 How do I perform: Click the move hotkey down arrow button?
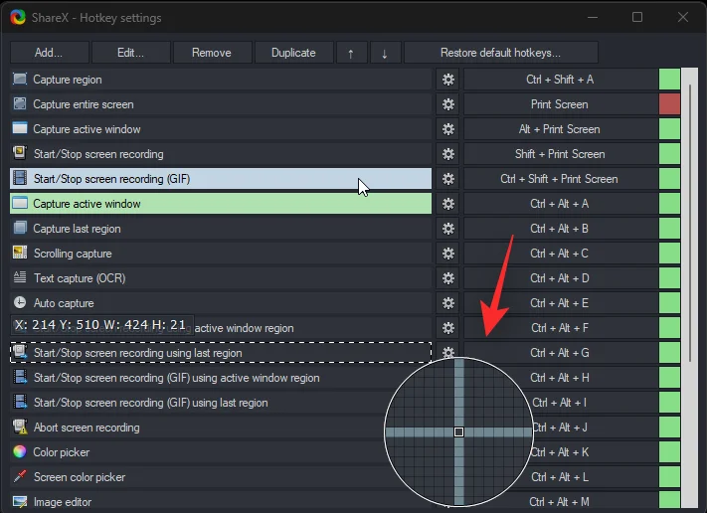coord(385,53)
